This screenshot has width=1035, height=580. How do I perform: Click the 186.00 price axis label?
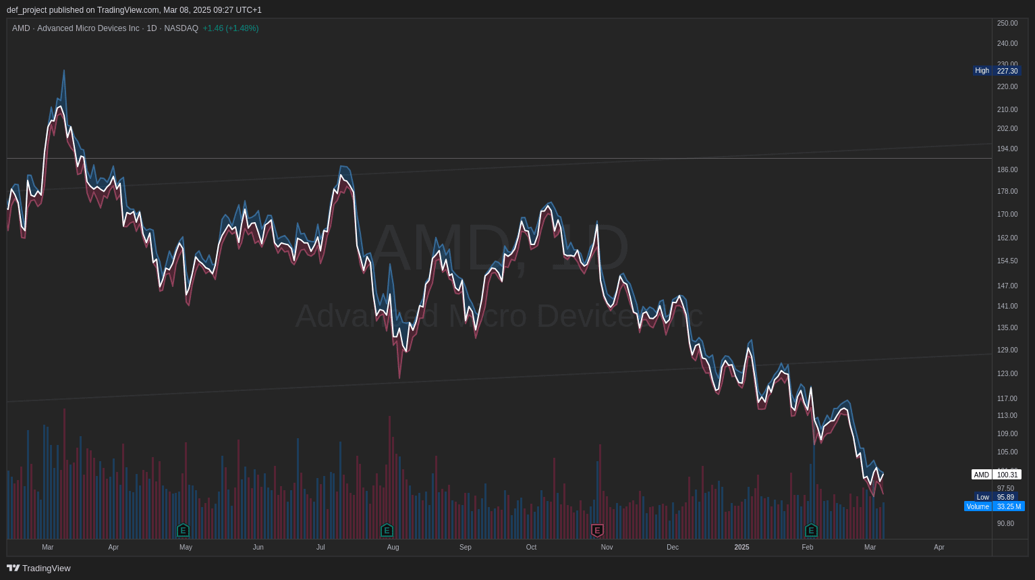(x=1007, y=169)
